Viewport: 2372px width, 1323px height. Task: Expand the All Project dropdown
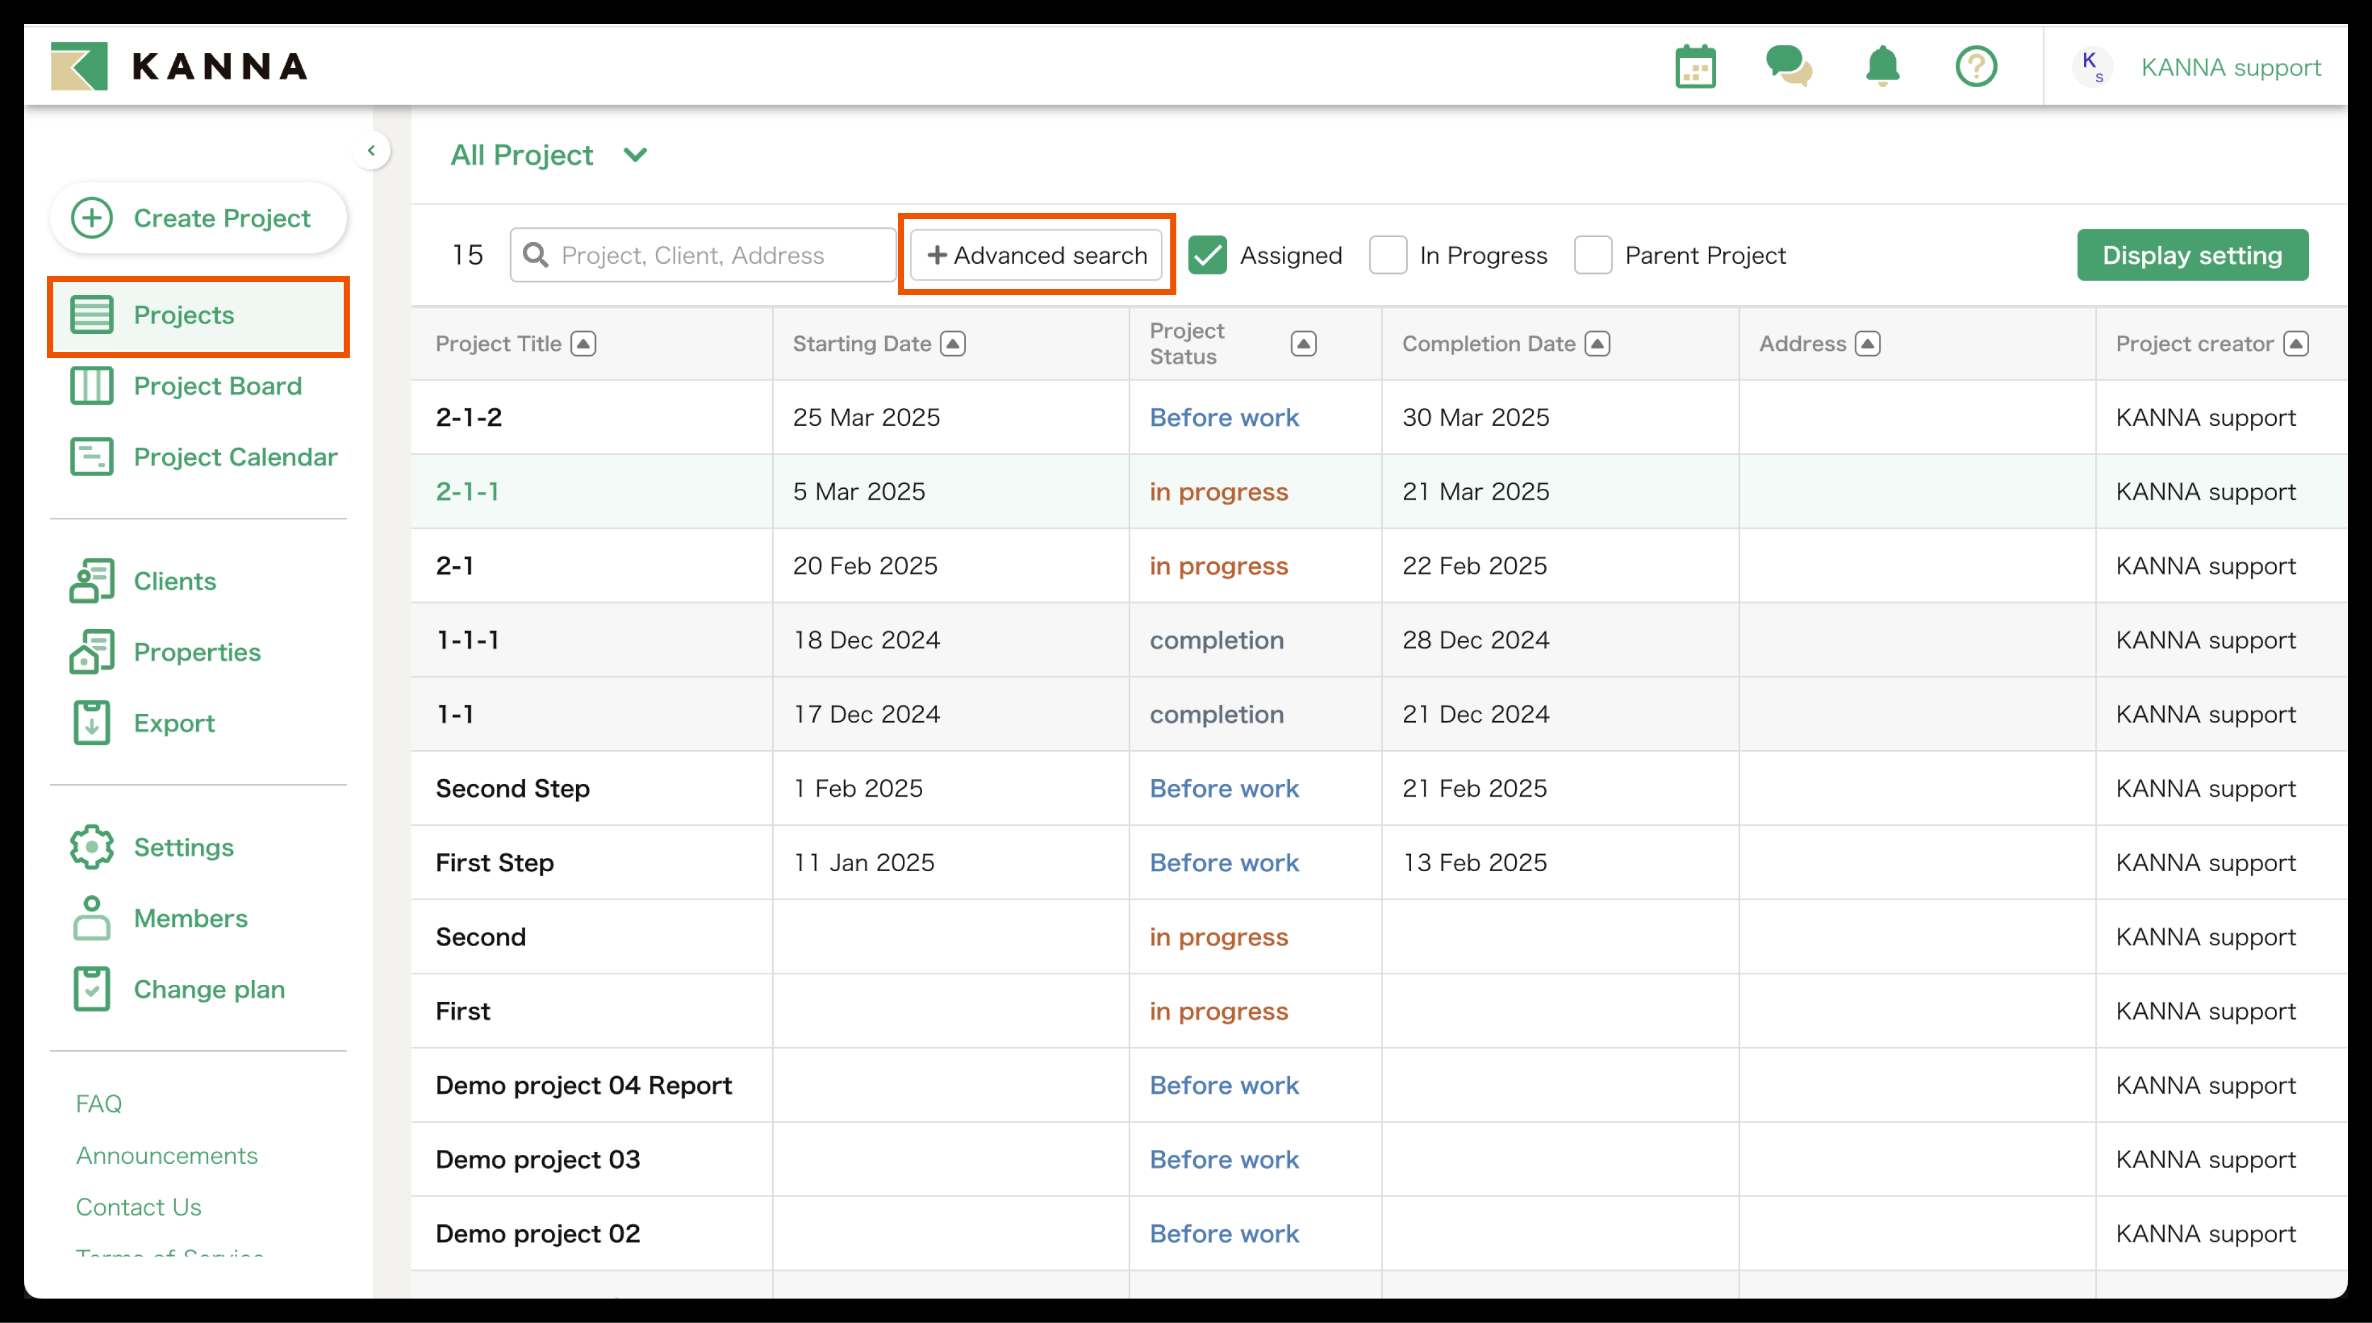click(x=635, y=155)
